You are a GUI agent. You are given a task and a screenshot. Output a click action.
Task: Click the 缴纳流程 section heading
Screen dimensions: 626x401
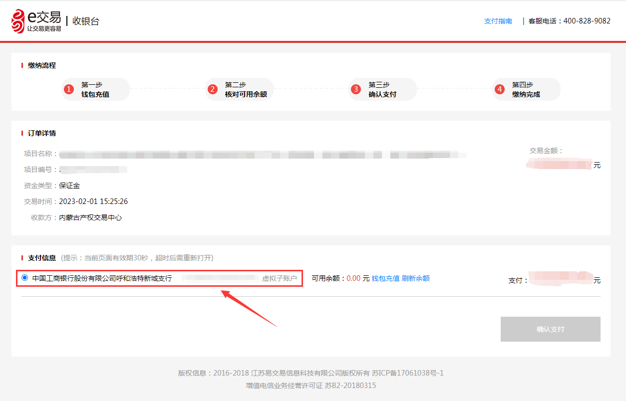click(x=42, y=65)
